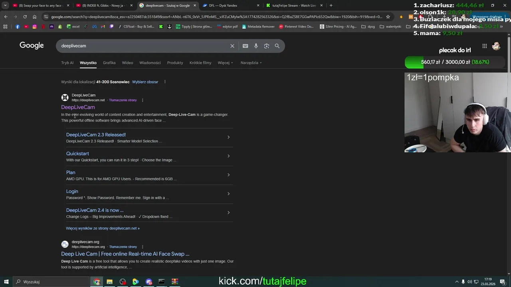Open the Windows Start menu
The height and width of the screenshot is (287, 511).
pos(6,282)
